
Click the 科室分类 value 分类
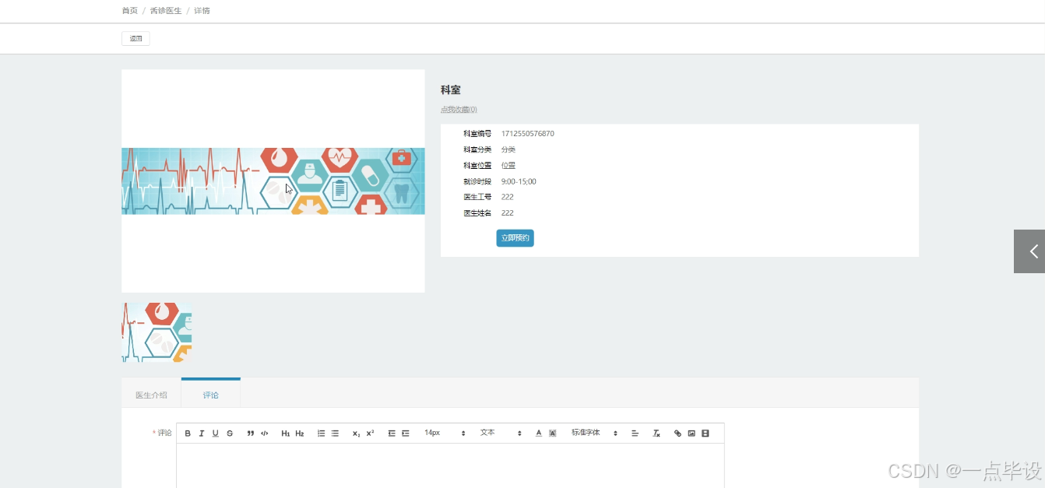click(x=508, y=149)
